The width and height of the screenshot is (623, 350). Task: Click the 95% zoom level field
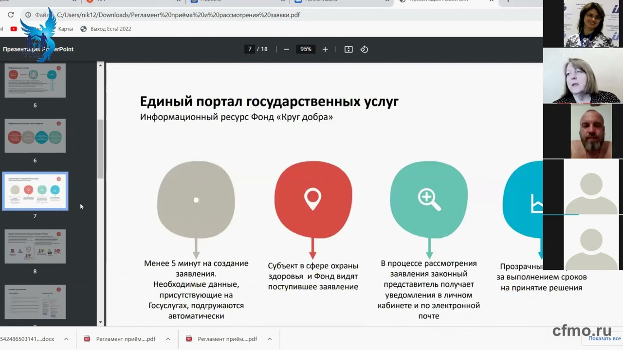tap(306, 49)
